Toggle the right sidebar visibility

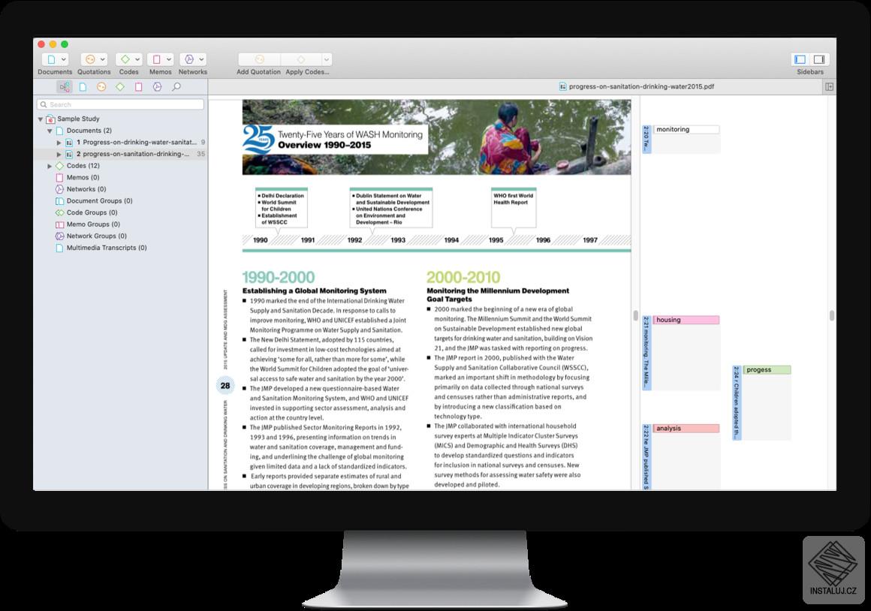(x=819, y=59)
